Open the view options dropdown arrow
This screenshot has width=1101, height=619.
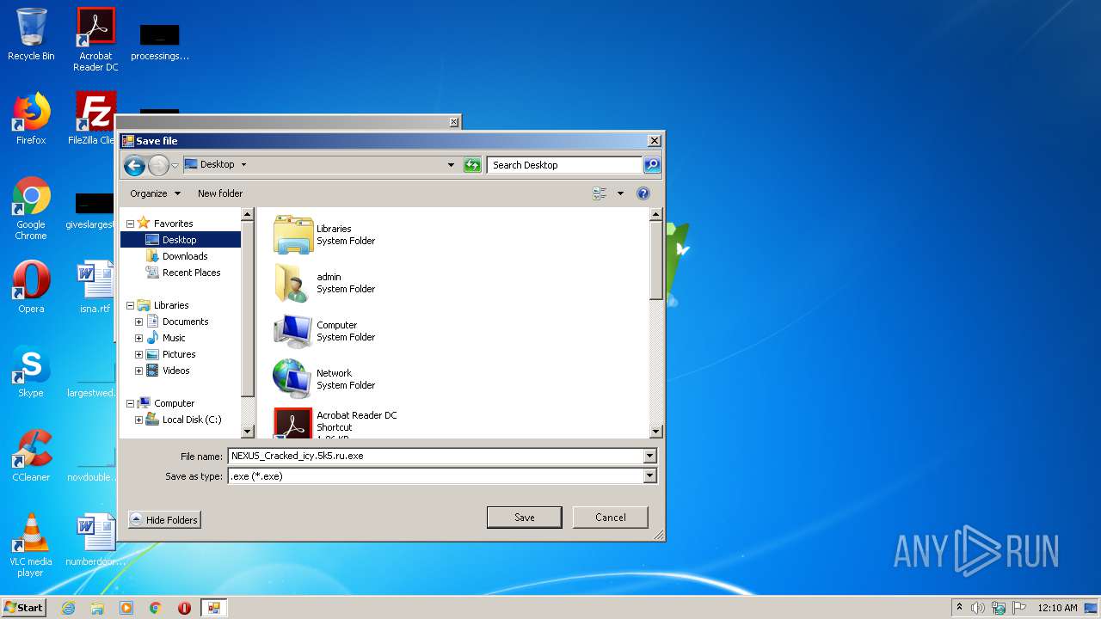click(620, 193)
